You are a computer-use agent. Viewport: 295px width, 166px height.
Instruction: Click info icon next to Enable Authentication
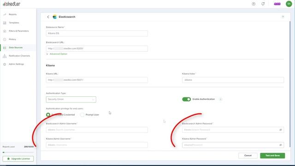(x=220, y=99)
